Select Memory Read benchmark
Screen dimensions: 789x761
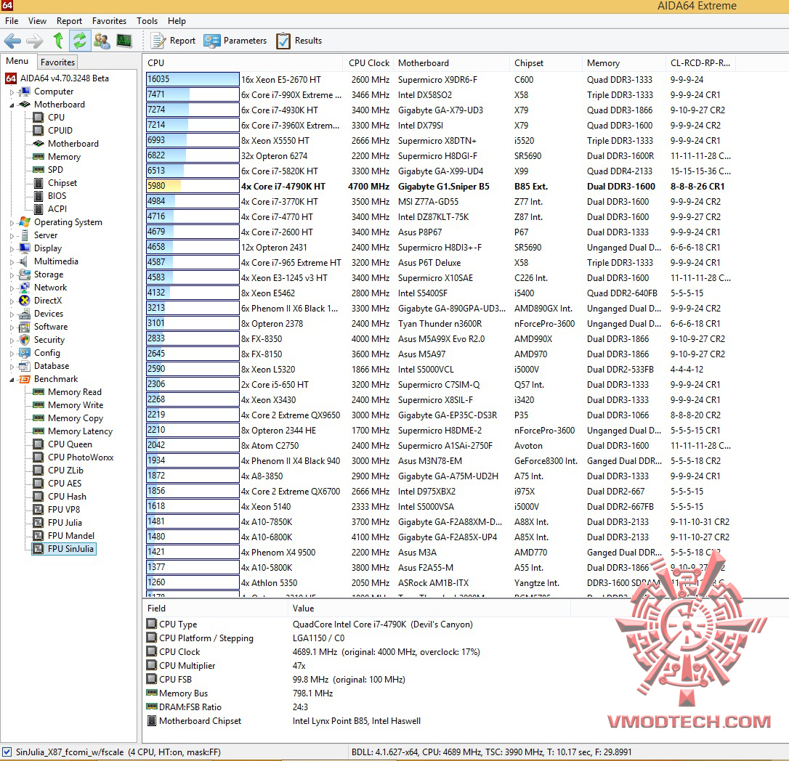click(x=75, y=392)
